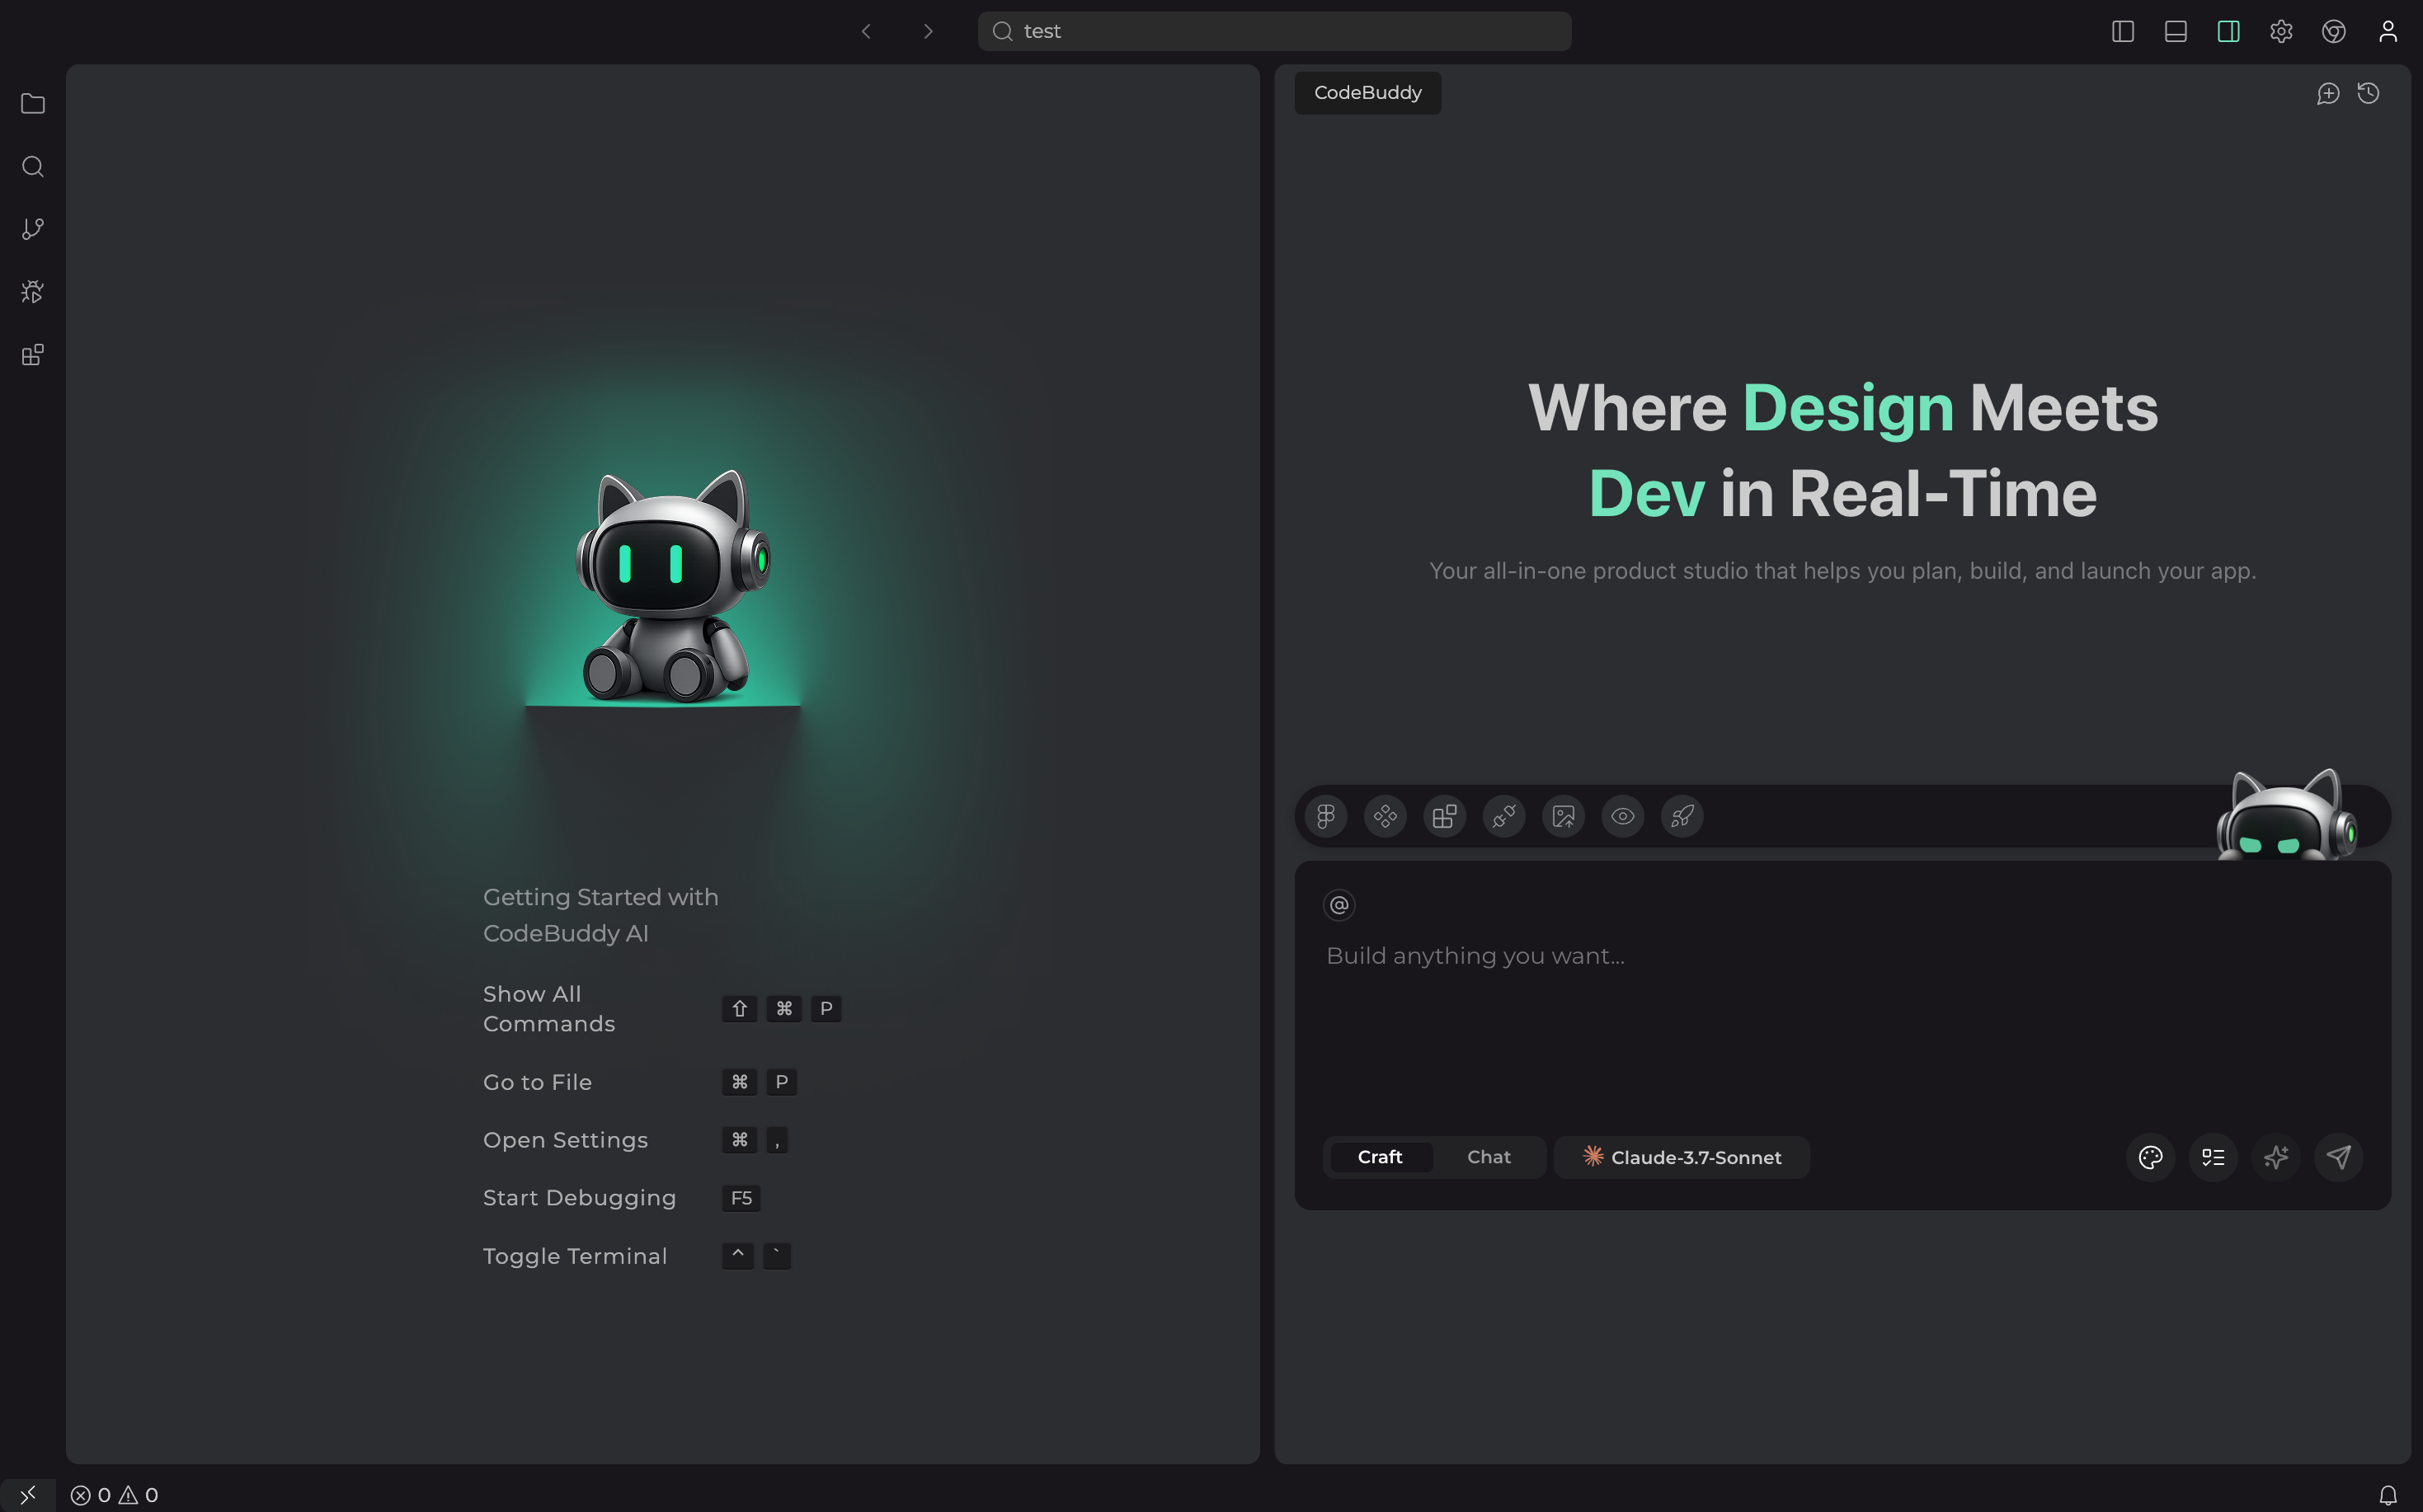Open the settings gear in title bar

2281,32
